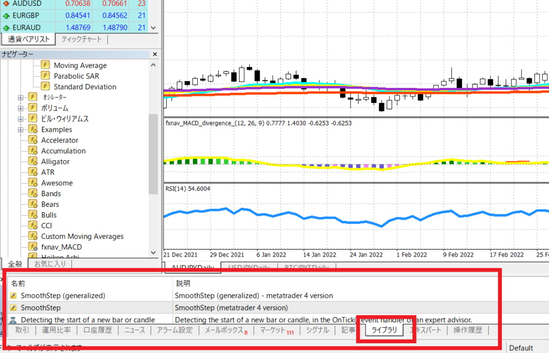Click the fxnav_MACD indicator icon
The height and width of the screenshot is (353, 549).
(33, 247)
